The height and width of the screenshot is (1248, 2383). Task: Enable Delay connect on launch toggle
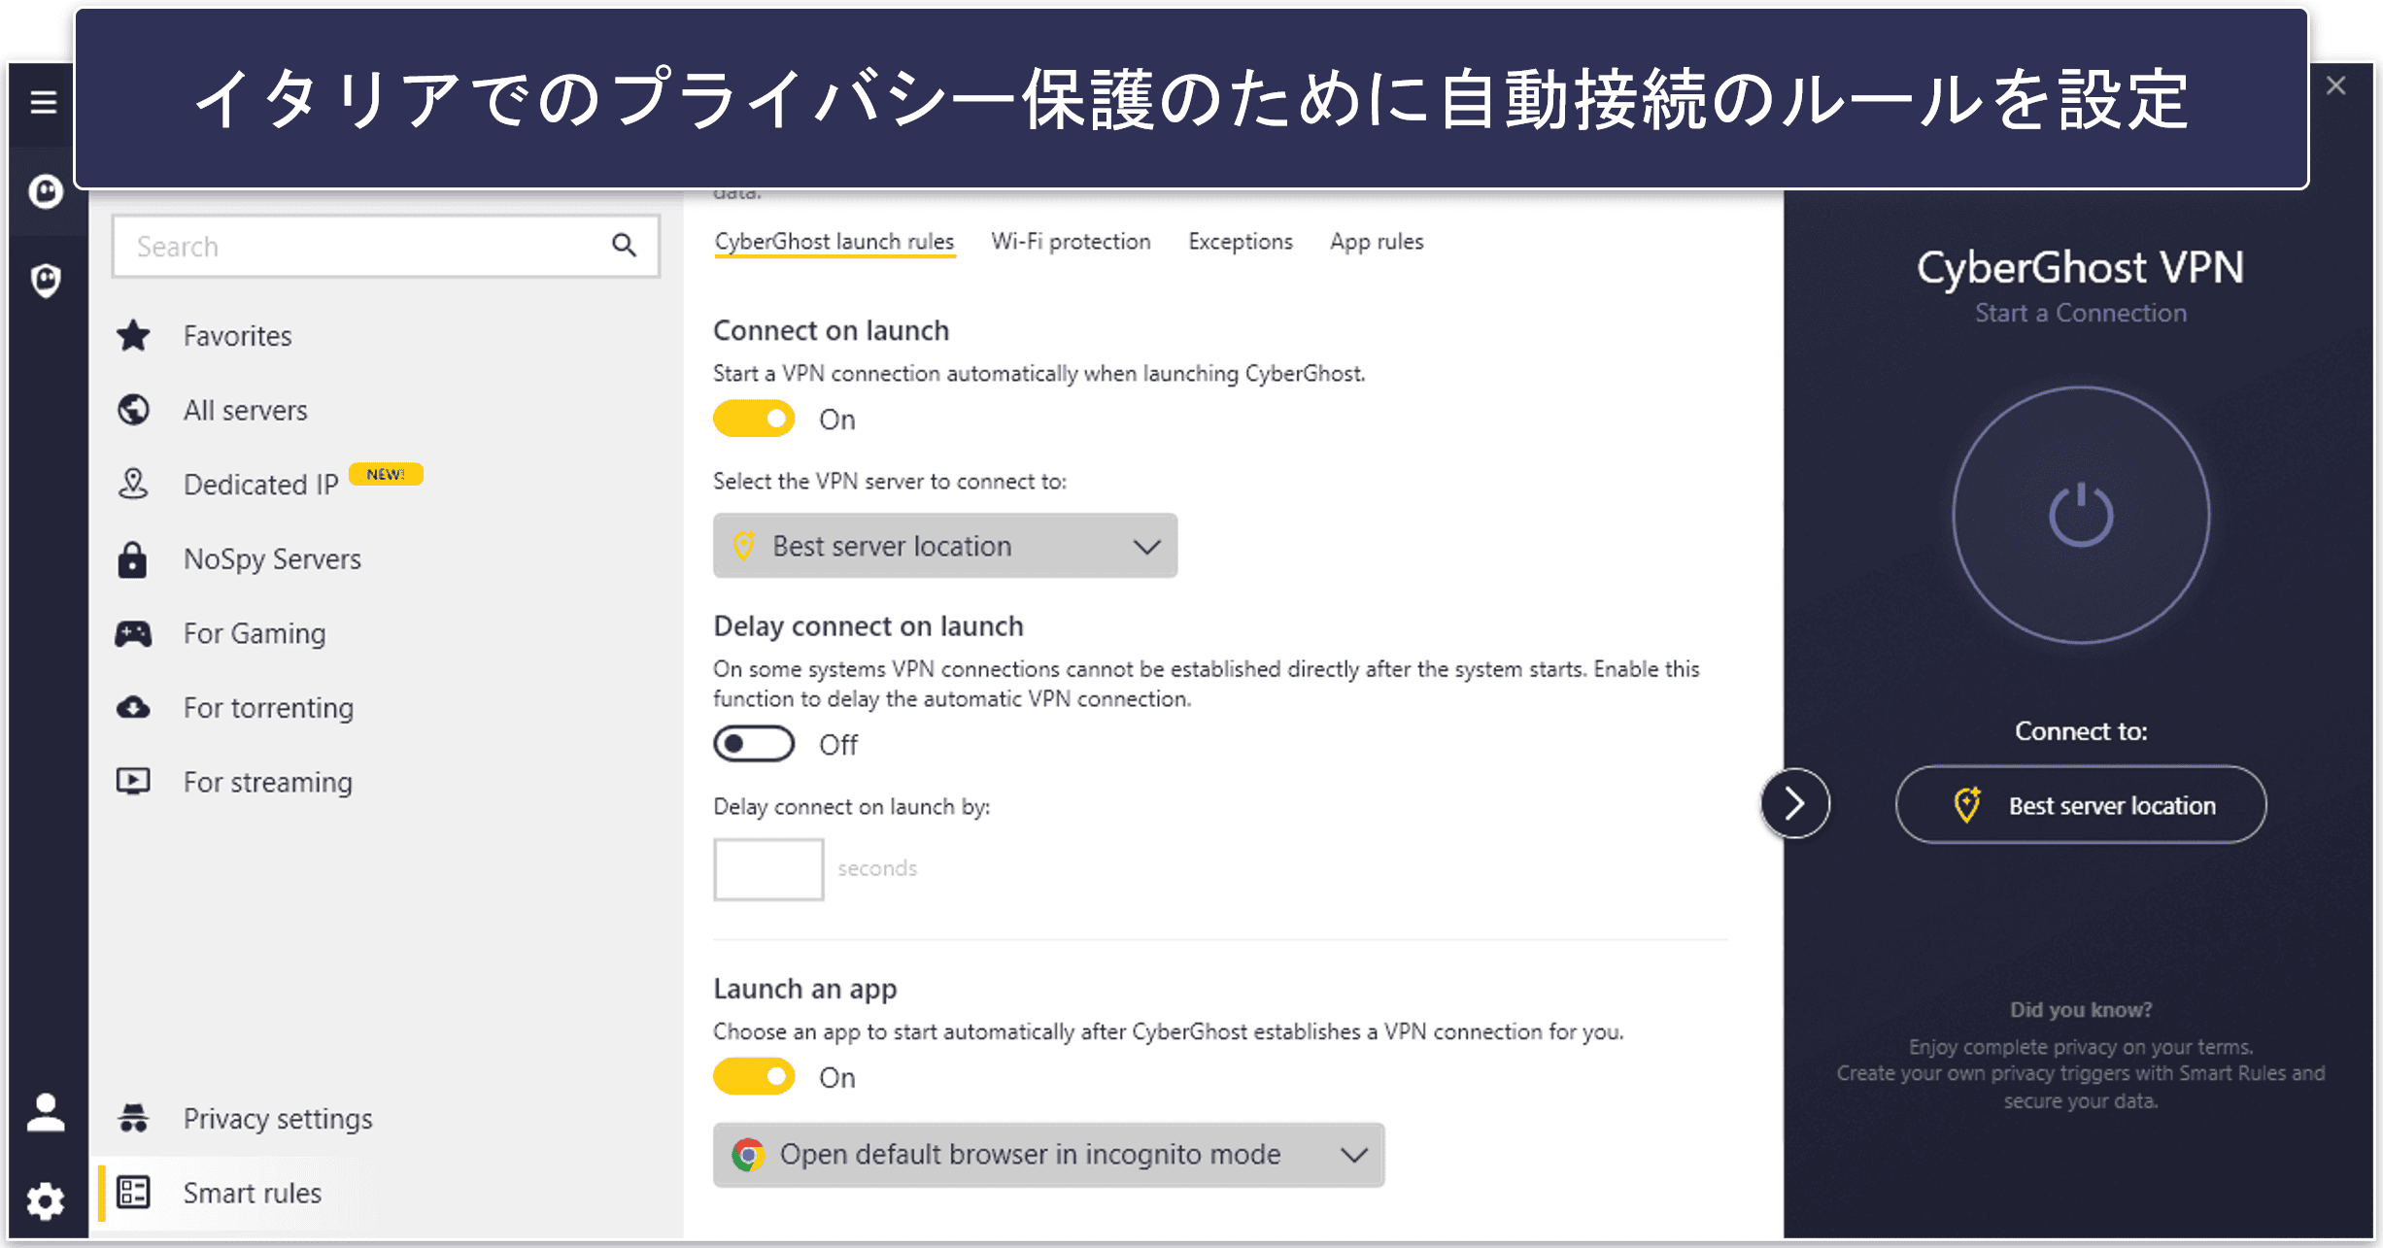pyautogui.click(x=754, y=744)
